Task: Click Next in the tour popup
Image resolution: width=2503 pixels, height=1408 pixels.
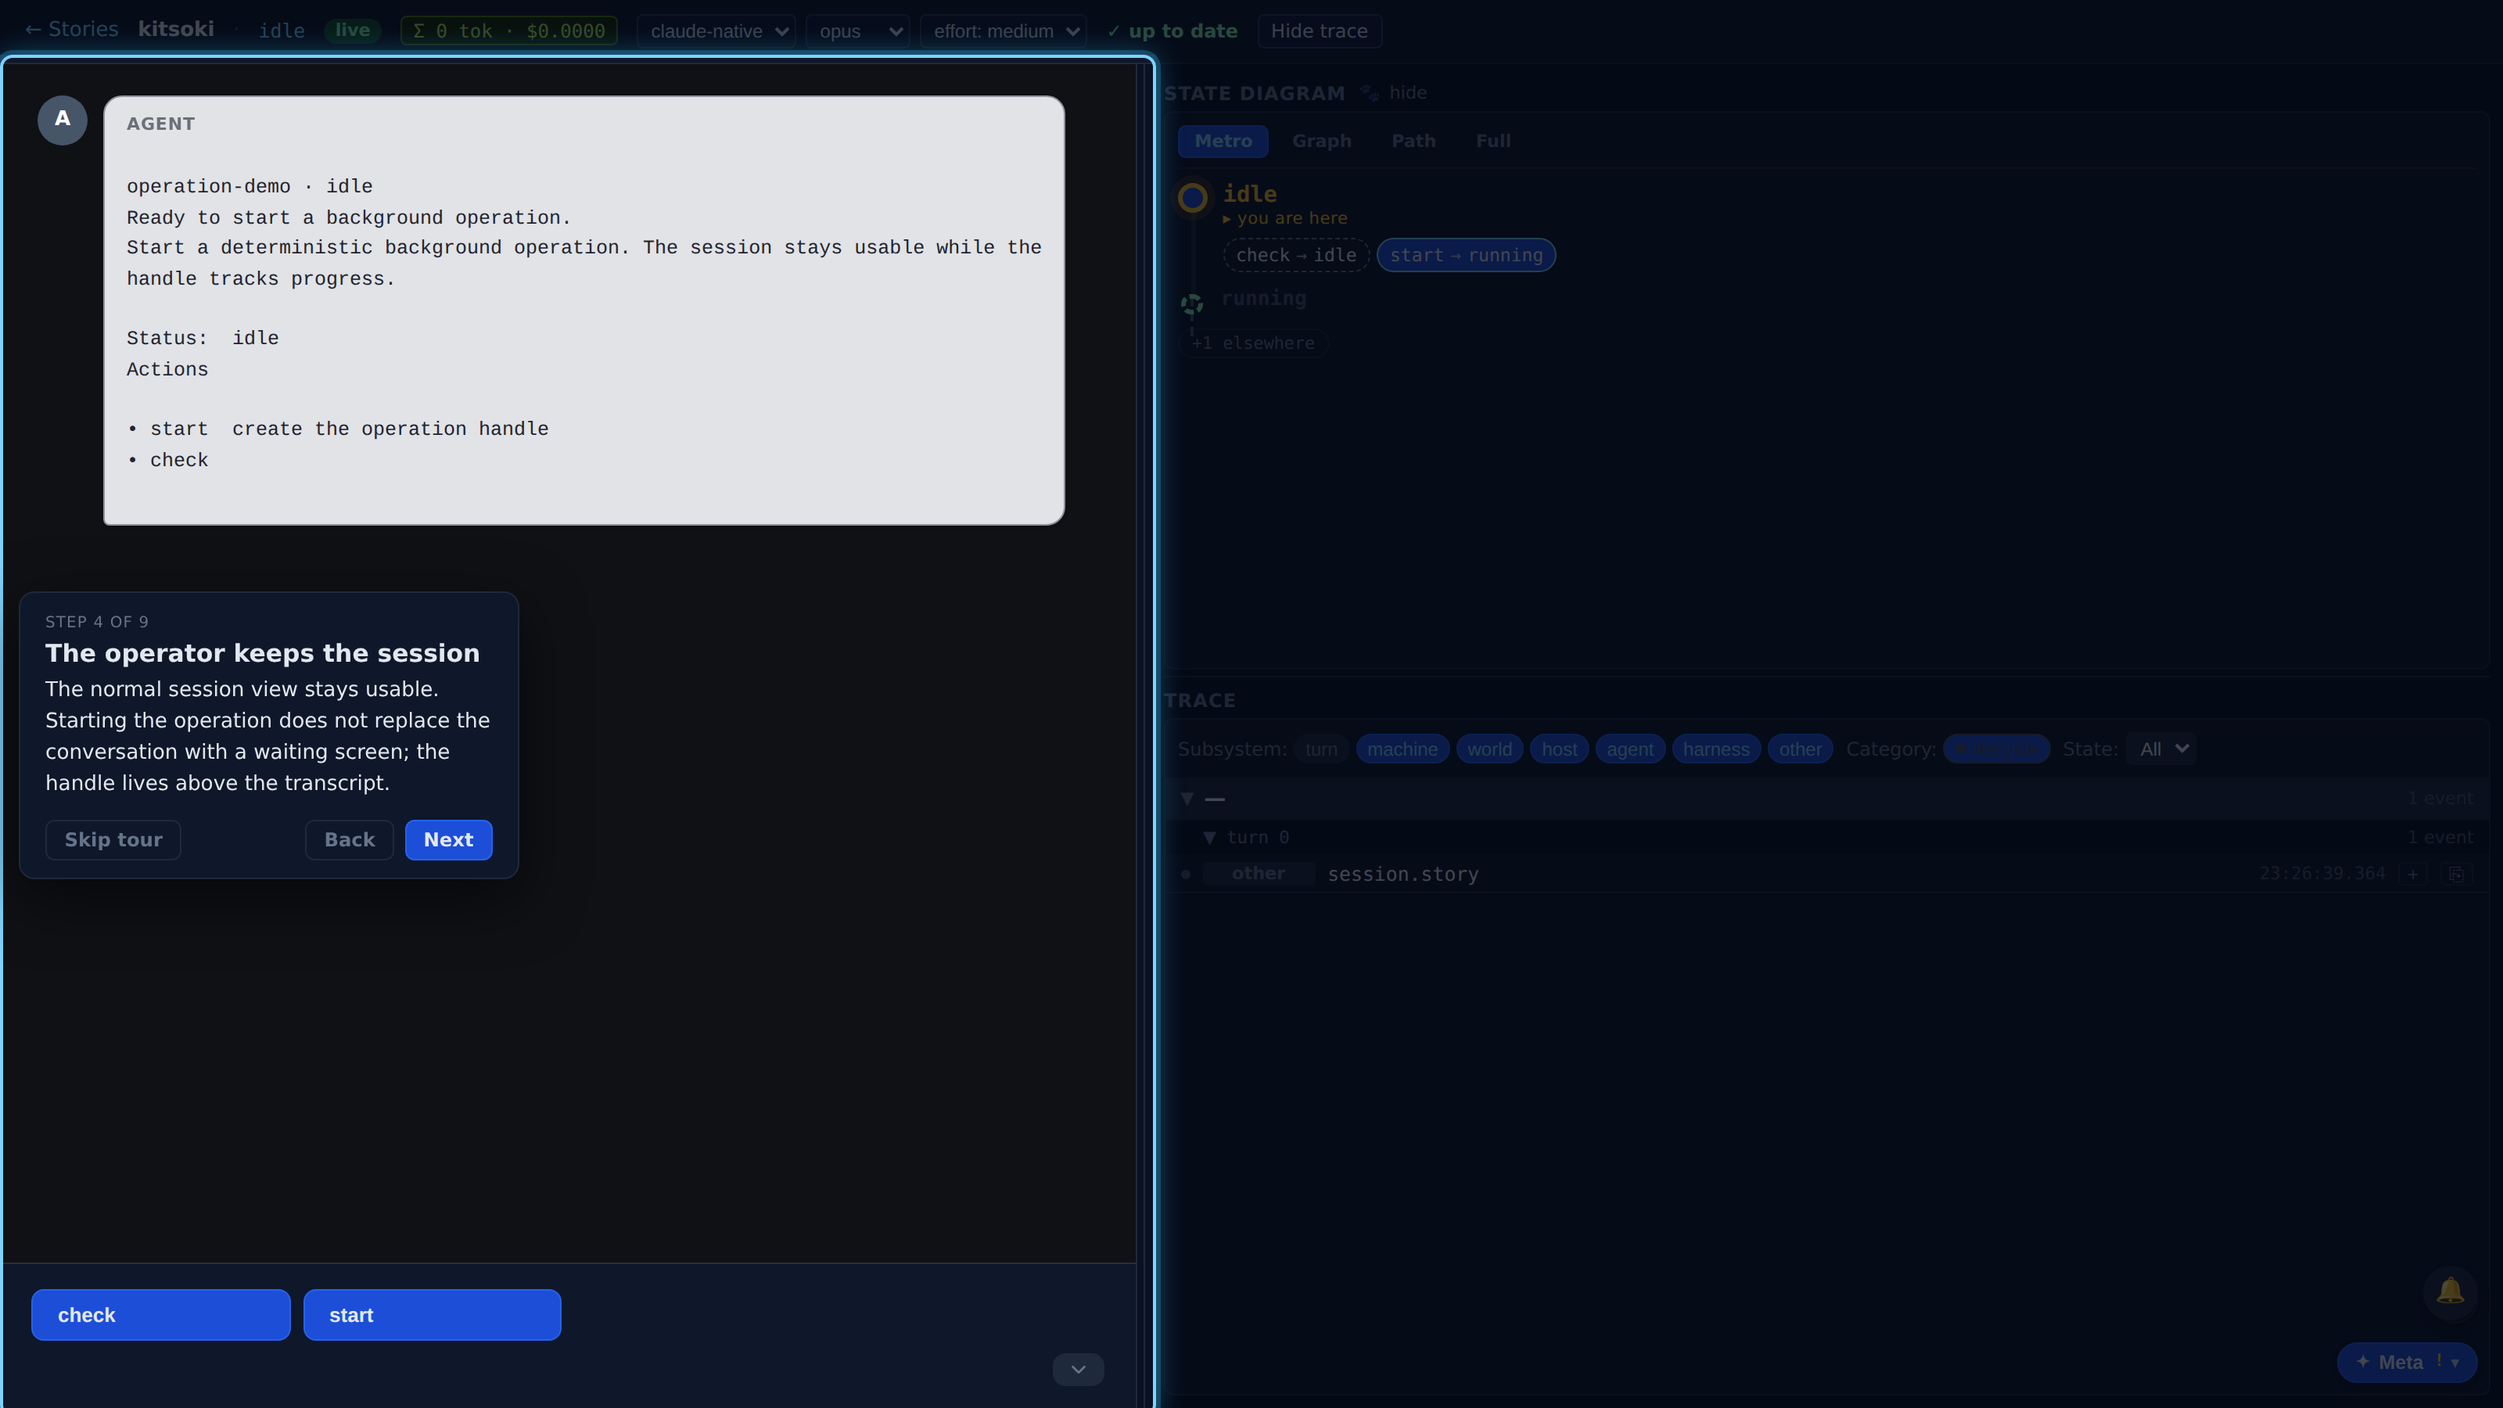Action: coord(448,839)
